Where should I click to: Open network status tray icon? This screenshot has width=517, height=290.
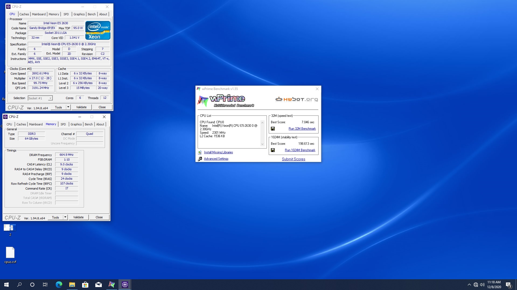tap(476, 285)
